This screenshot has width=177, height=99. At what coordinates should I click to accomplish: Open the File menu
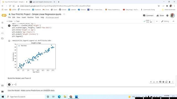pos(9,17)
